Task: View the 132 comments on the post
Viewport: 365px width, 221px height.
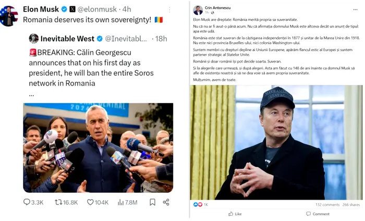Action: [327, 205]
